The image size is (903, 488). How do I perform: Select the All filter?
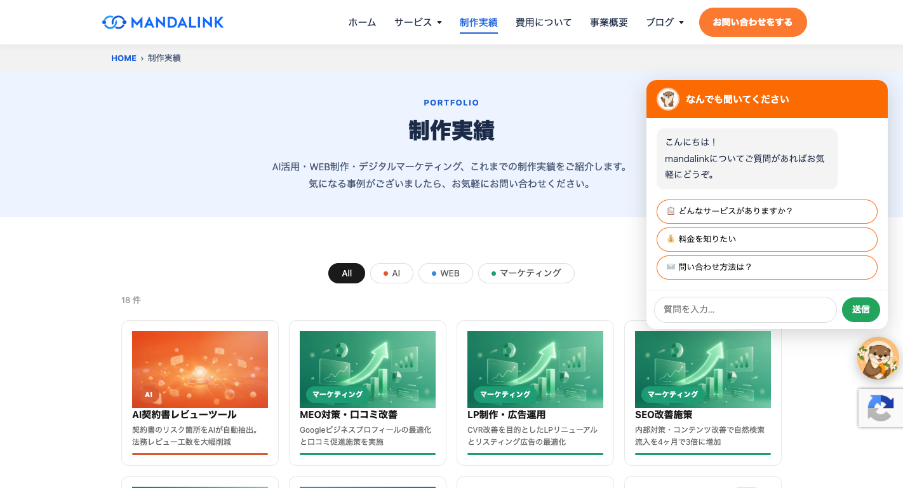pos(347,273)
